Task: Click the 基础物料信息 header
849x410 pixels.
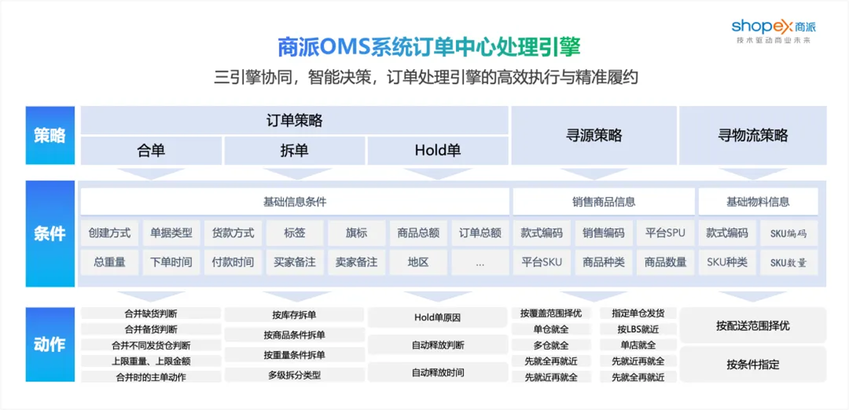Action: pyautogui.click(x=758, y=202)
